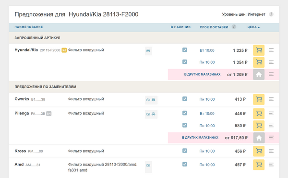Click Cworks article B1......38
Image resolution: width=288 pixels, height=178 pixels.
tap(38, 99)
